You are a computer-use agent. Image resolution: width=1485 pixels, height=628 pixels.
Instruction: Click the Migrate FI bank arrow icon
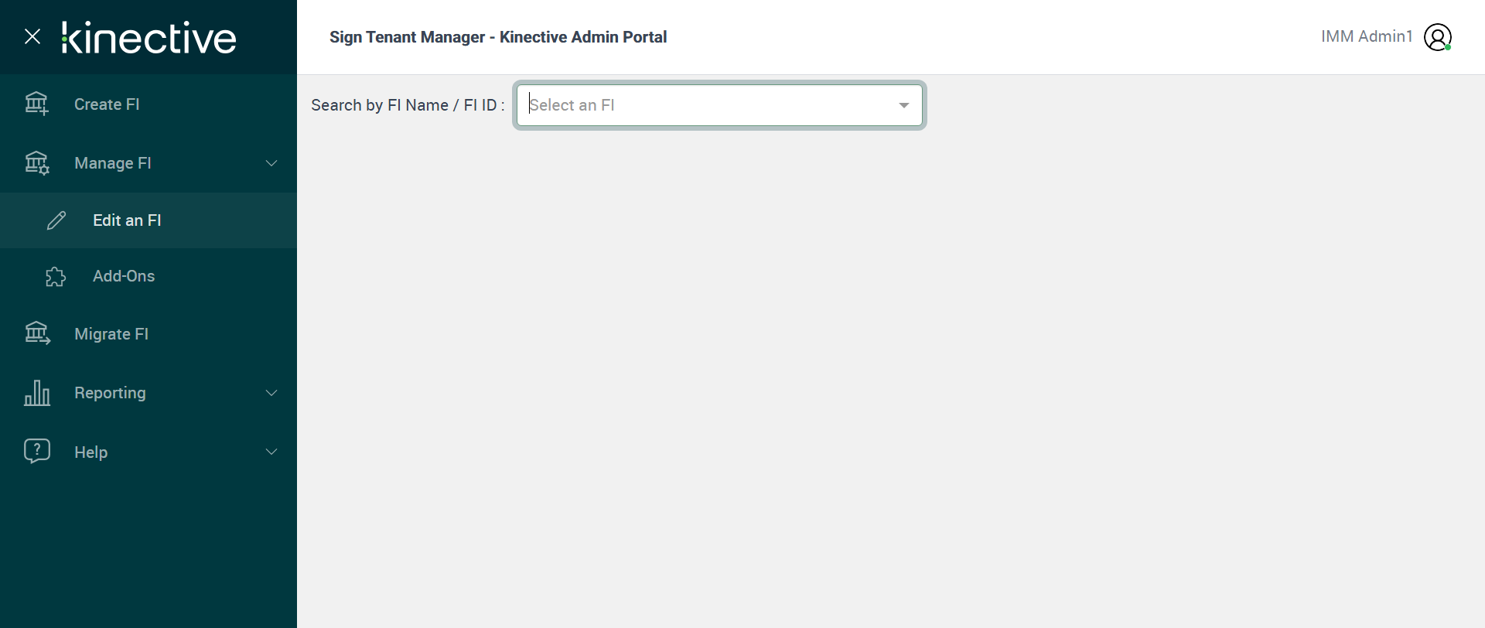coord(37,333)
